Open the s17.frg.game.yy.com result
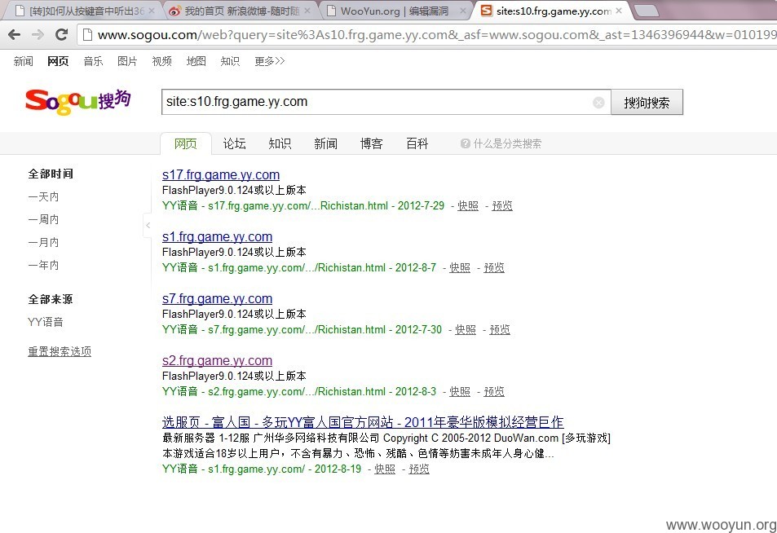777x533 pixels. (x=221, y=175)
